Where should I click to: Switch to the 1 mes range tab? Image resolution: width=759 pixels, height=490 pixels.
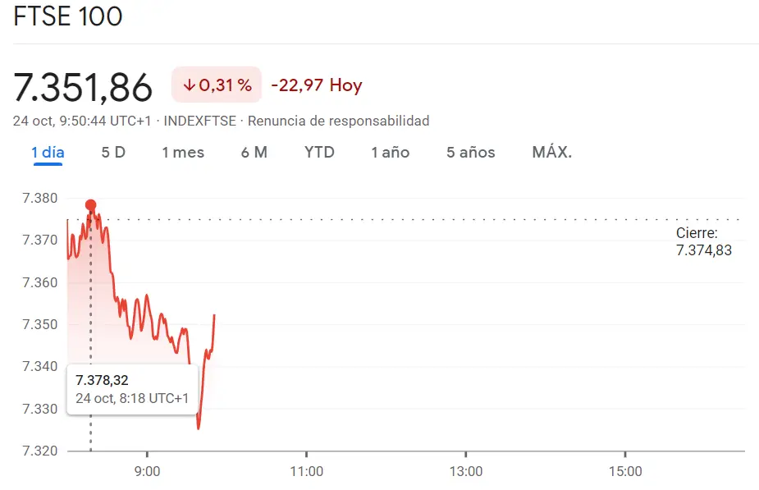coord(182,152)
